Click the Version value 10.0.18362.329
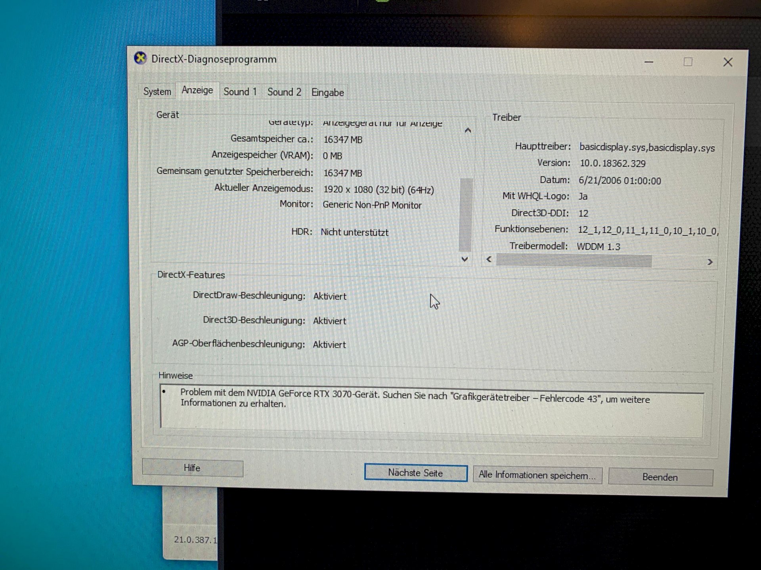761x570 pixels. click(x=613, y=163)
